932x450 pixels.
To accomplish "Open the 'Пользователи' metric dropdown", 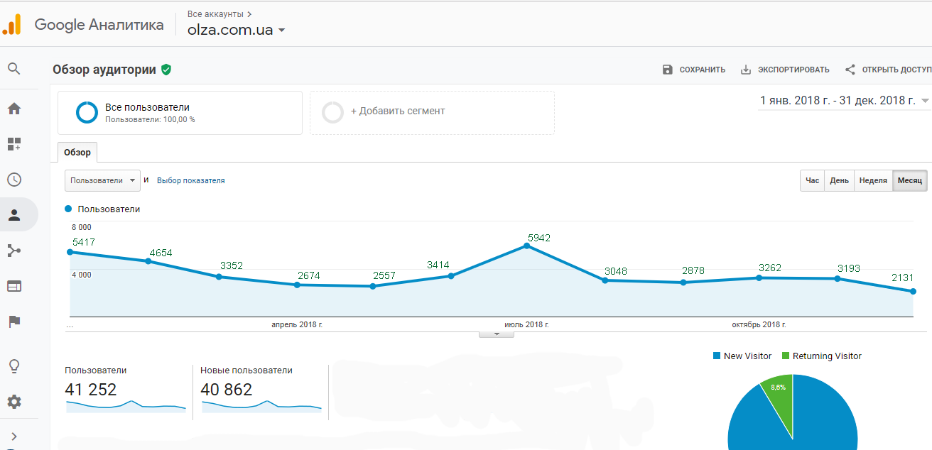I will pyautogui.click(x=102, y=180).
